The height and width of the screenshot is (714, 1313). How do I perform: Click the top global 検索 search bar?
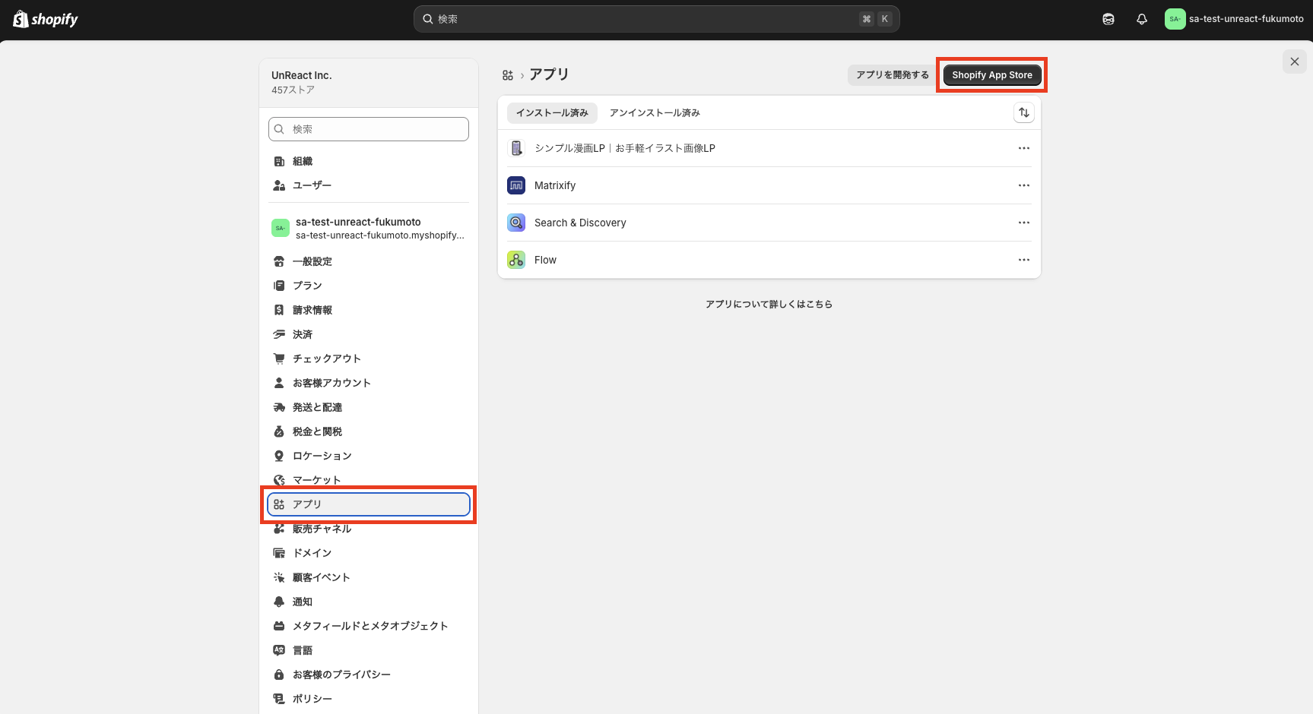[656, 19]
